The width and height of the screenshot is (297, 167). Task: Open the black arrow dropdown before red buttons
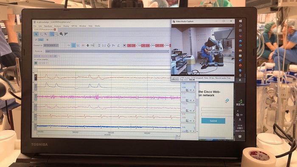point(124,45)
